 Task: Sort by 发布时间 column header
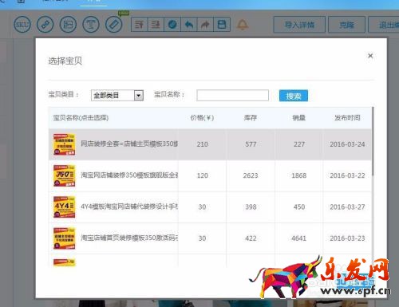[x=347, y=118]
